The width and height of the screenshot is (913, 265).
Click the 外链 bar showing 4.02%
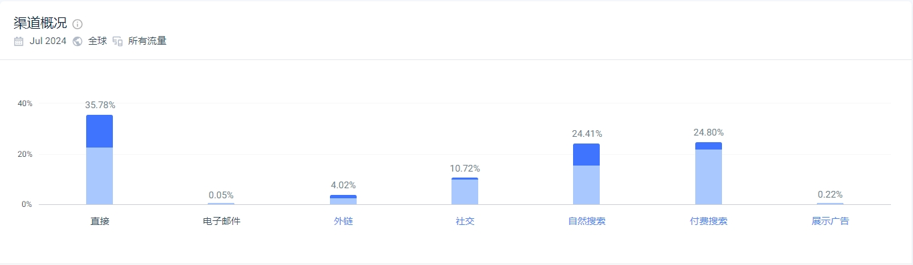(343, 200)
